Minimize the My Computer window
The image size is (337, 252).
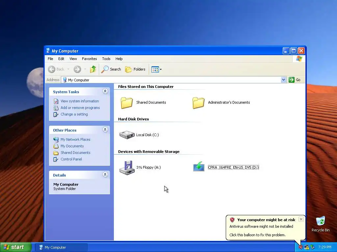click(x=286, y=51)
